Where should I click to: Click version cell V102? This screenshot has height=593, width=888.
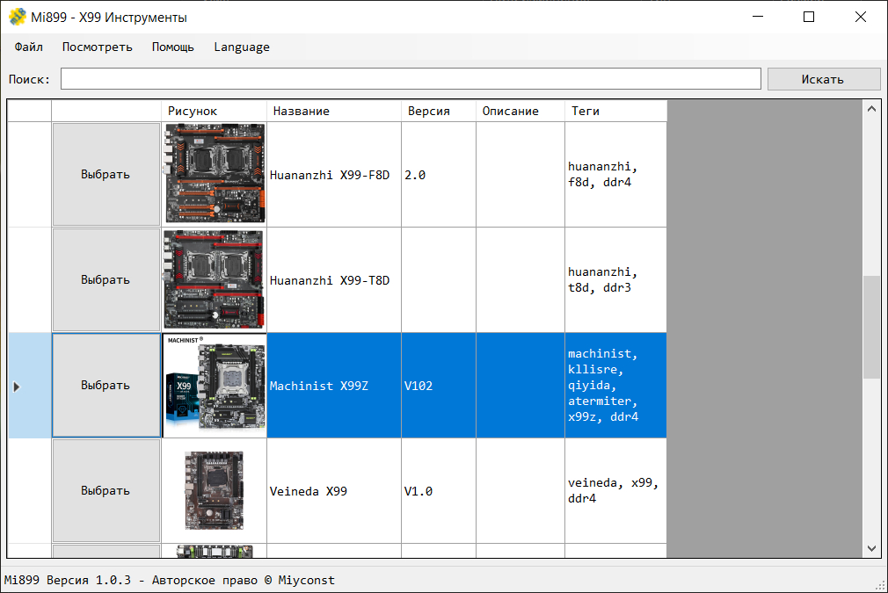[439, 386]
